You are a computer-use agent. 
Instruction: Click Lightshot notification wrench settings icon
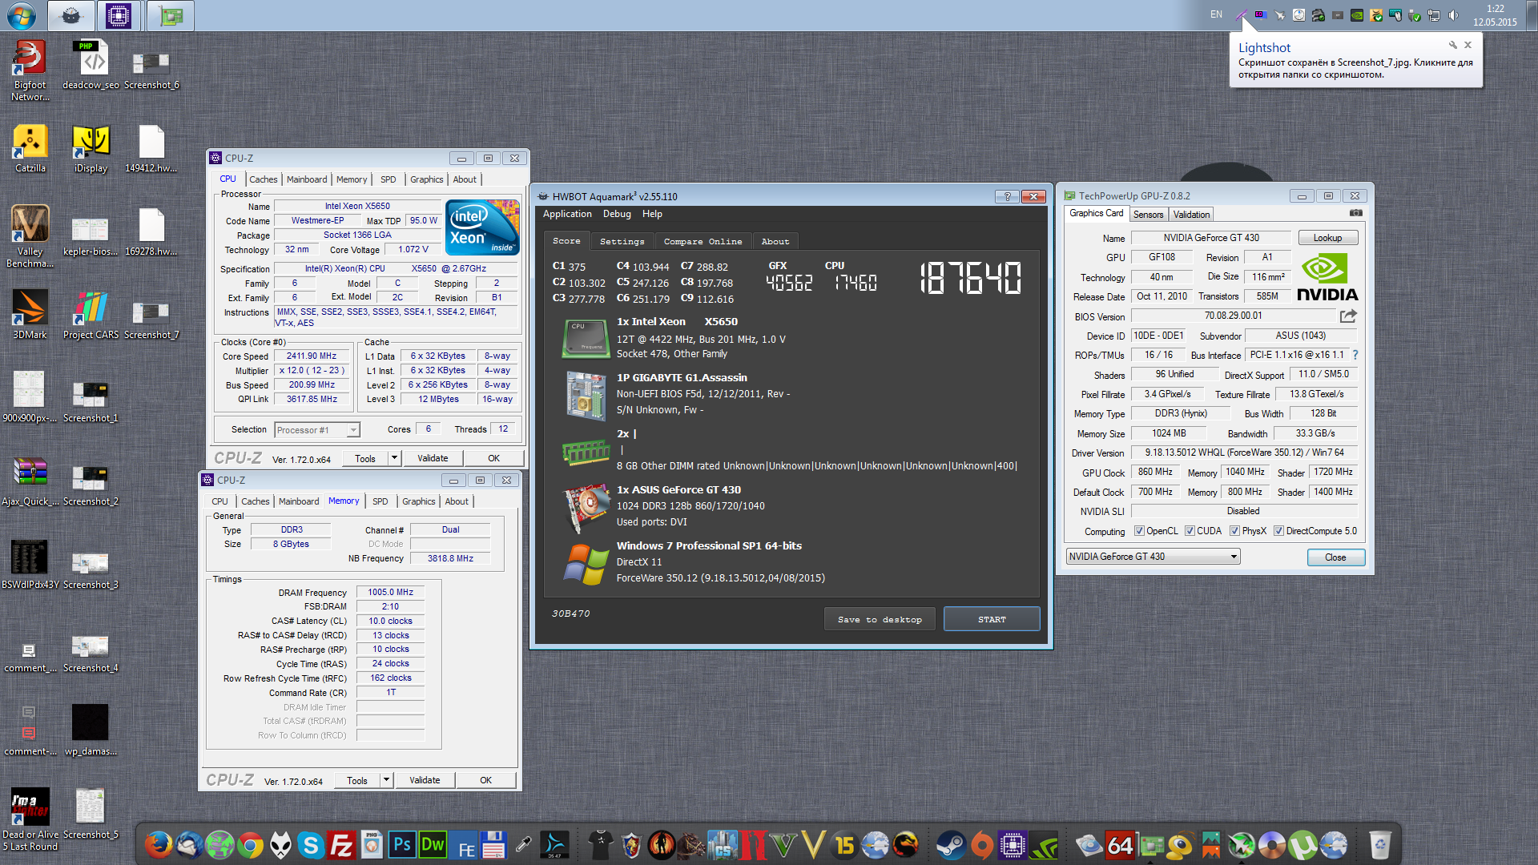pyautogui.click(x=1452, y=45)
